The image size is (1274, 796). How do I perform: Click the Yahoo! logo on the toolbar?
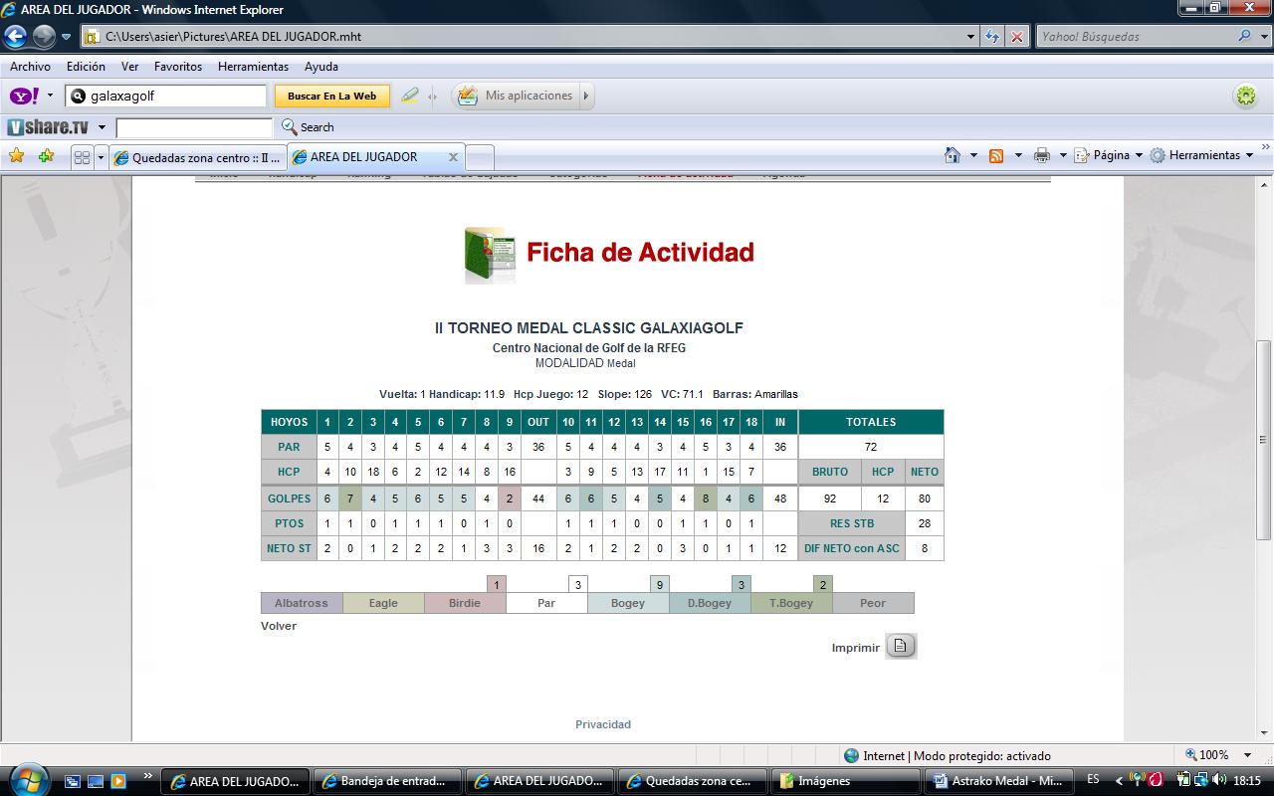tap(24, 96)
